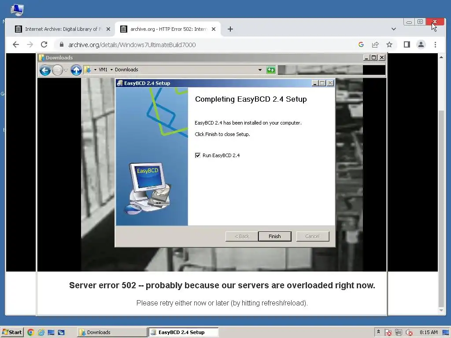Screen dimensions: 451x338
Task: Maximize the Downloads window
Action: point(373,58)
